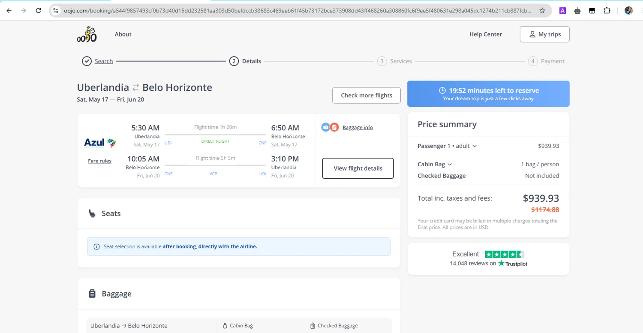Click the total price $939.93

[x=541, y=198]
